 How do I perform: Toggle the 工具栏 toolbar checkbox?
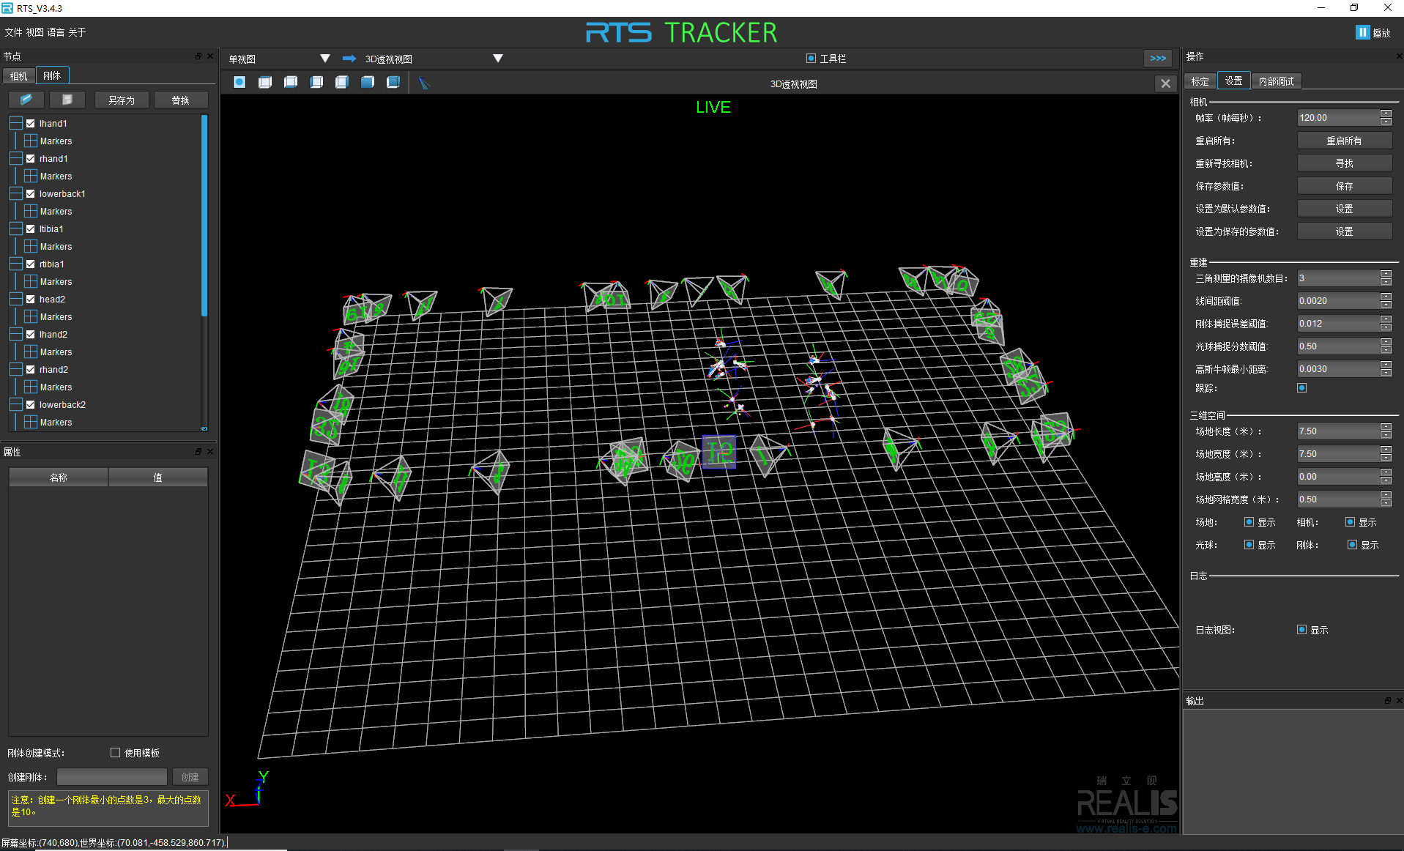[x=811, y=59]
